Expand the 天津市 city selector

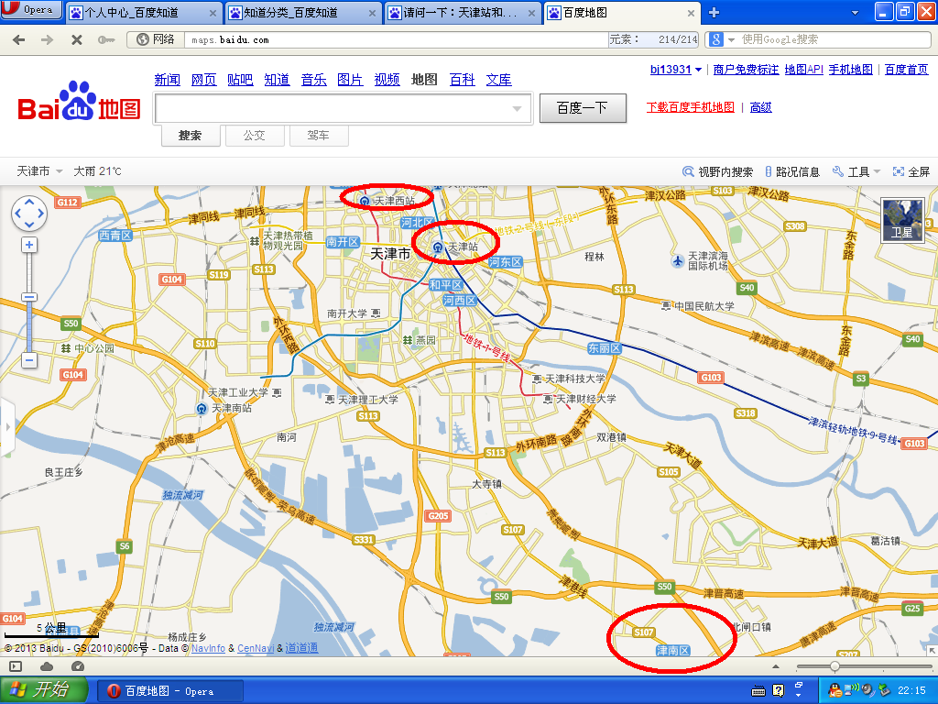(x=39, y=171)
